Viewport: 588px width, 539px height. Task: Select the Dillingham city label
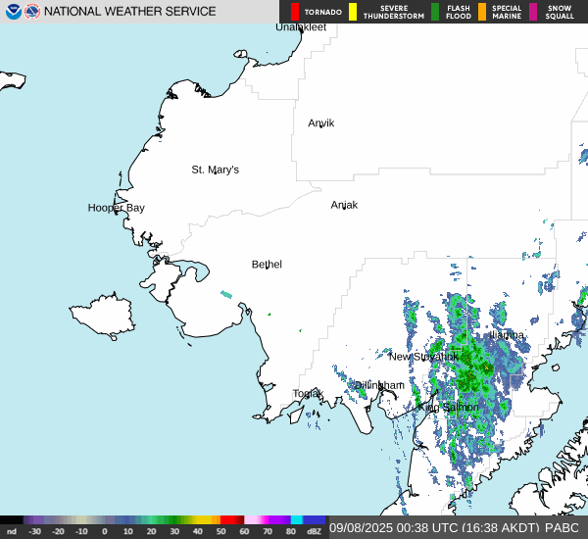[x=379, y=385]
